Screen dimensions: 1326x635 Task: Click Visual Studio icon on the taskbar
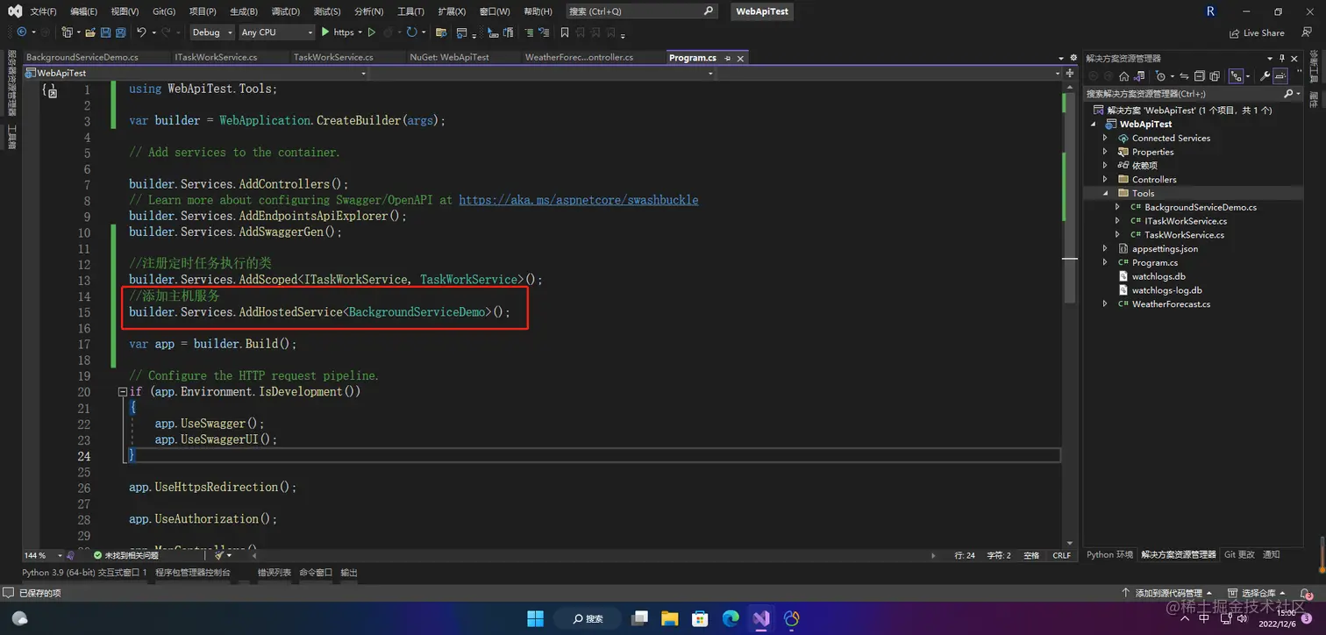[760, 618]
